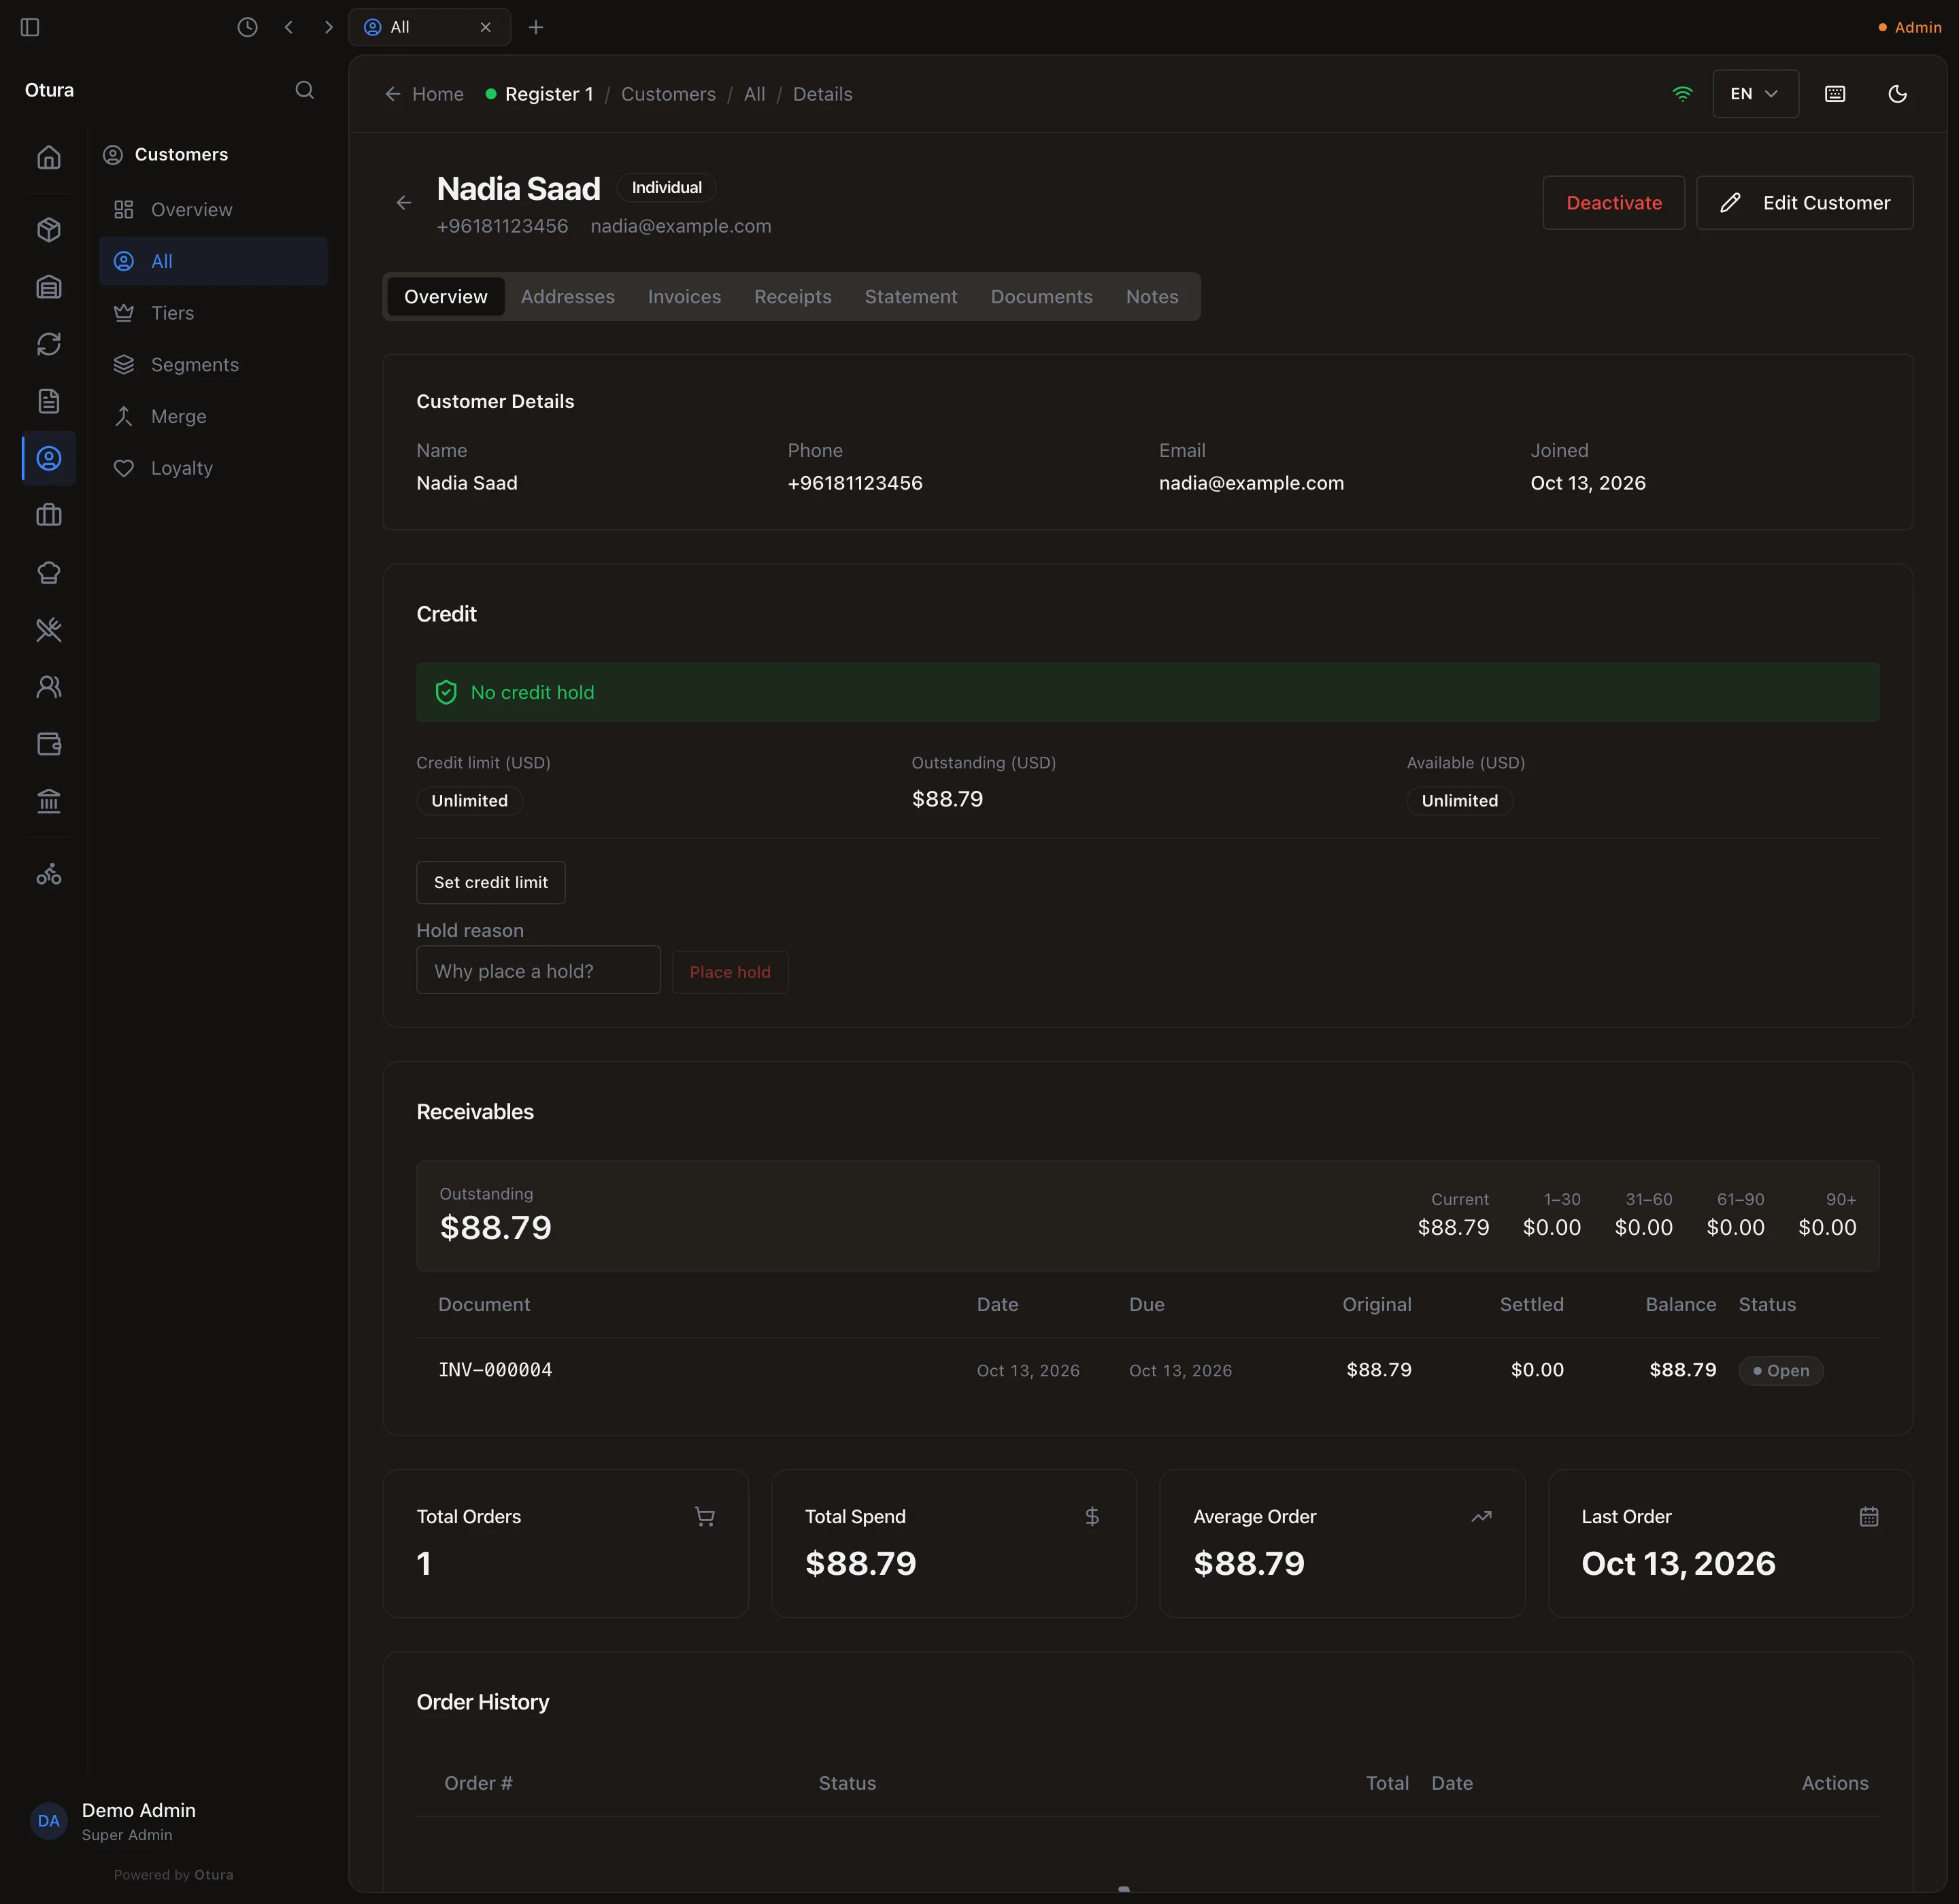Open the search magnifier icon
1959x1904 pixels.
(304, 90)
